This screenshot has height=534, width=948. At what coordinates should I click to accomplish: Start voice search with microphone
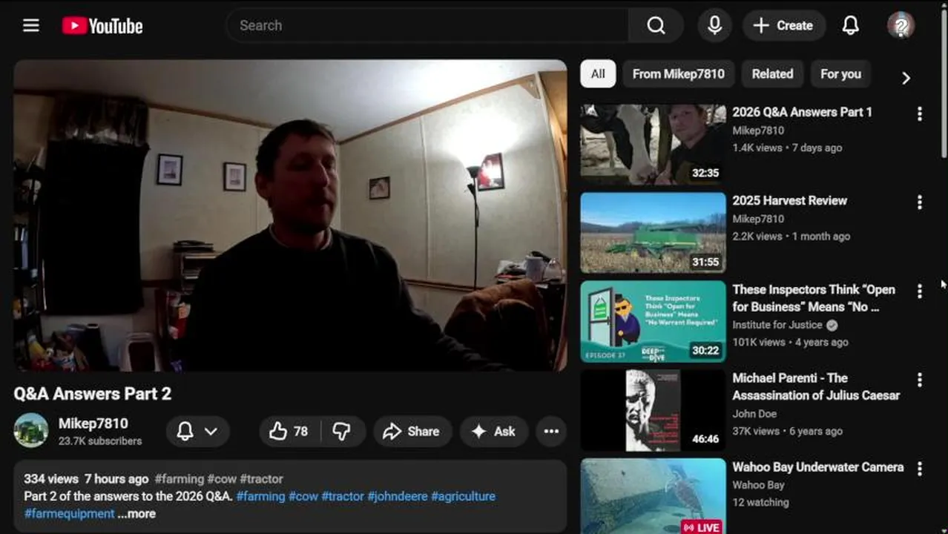click(x=714, y=25)
